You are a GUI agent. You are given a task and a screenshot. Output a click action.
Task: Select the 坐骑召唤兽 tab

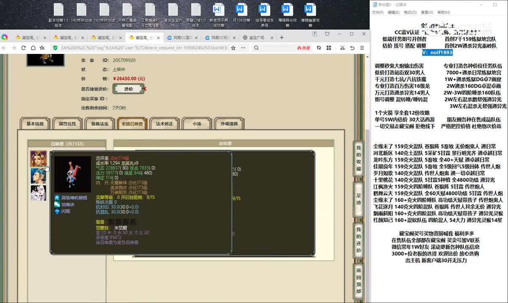pyautogui.click(x=132, y=124)
